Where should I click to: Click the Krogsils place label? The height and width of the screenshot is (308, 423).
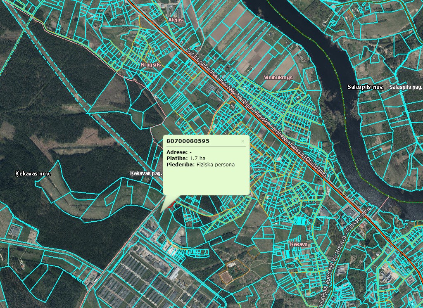click(x=150, y=65)
